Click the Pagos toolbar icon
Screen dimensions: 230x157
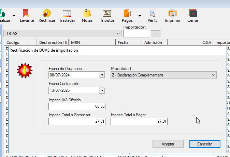click(127, 14)
